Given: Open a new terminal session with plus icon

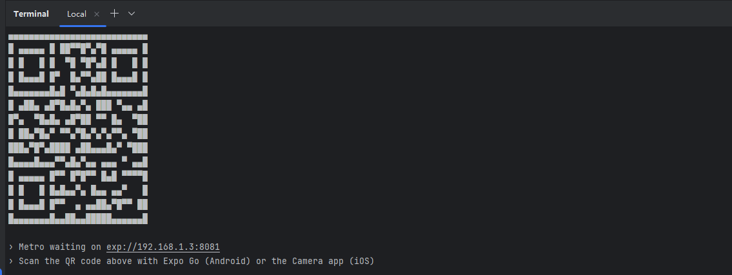Looking at the screenshot, I should click(x=114, y=14).
